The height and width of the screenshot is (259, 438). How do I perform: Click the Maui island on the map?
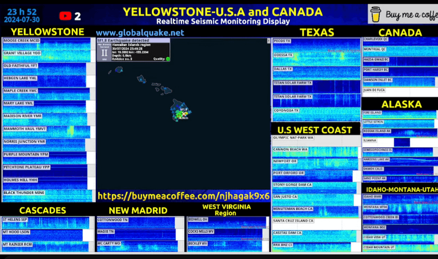167,90
